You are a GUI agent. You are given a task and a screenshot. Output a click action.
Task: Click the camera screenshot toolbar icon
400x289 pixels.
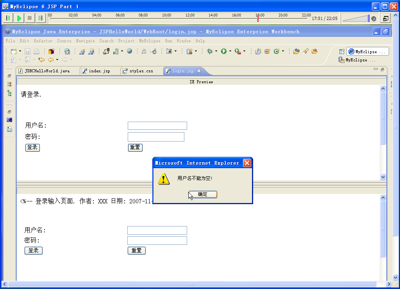point(169,51)
